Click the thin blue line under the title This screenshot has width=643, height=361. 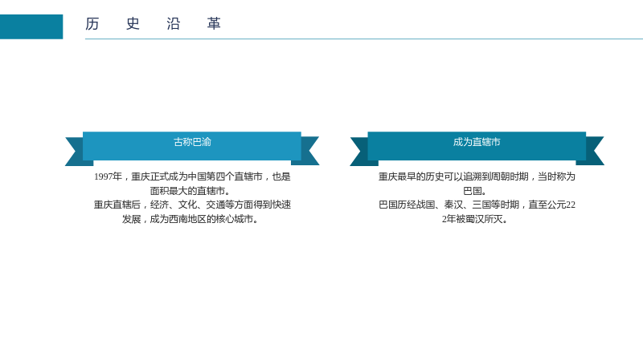tap(364, 39)
